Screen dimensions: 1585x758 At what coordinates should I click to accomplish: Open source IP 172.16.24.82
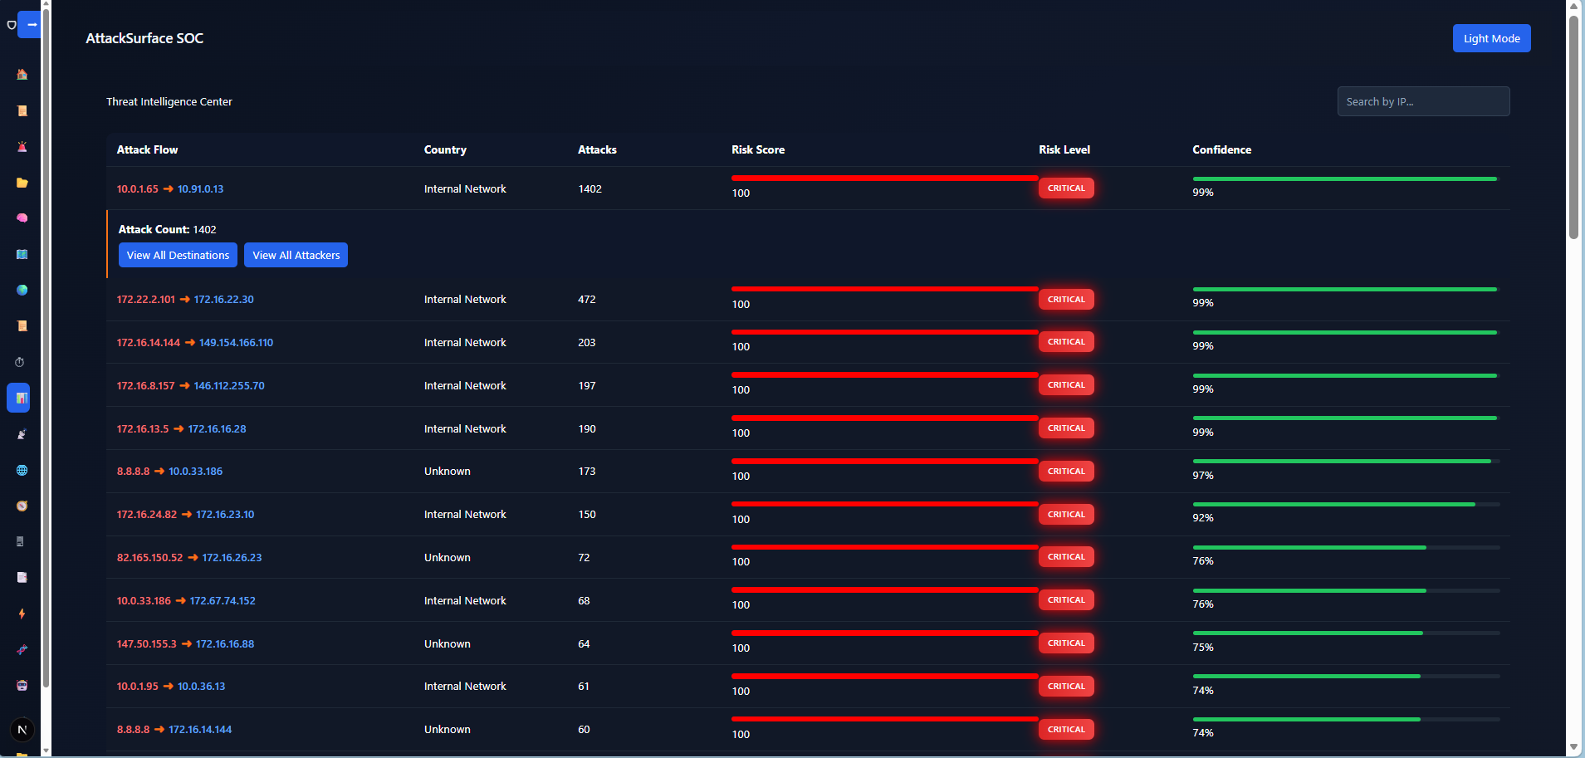point(147,515)
